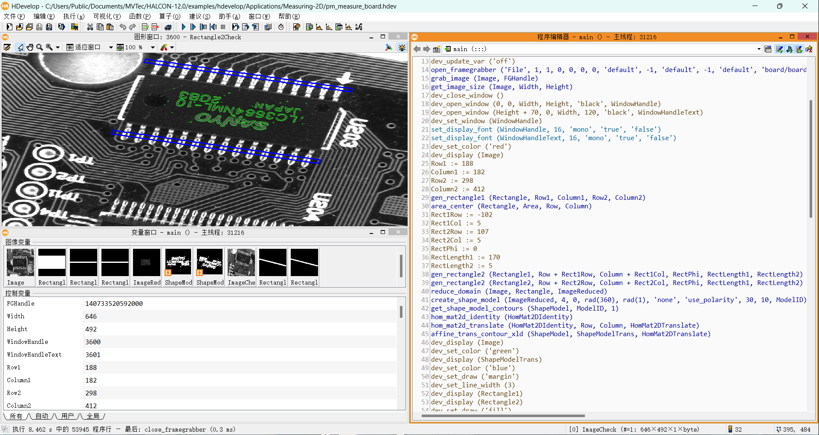Click the scissors Cut icon
The height and width of the screenshot is (435, 819).
(x=90, y=27)
